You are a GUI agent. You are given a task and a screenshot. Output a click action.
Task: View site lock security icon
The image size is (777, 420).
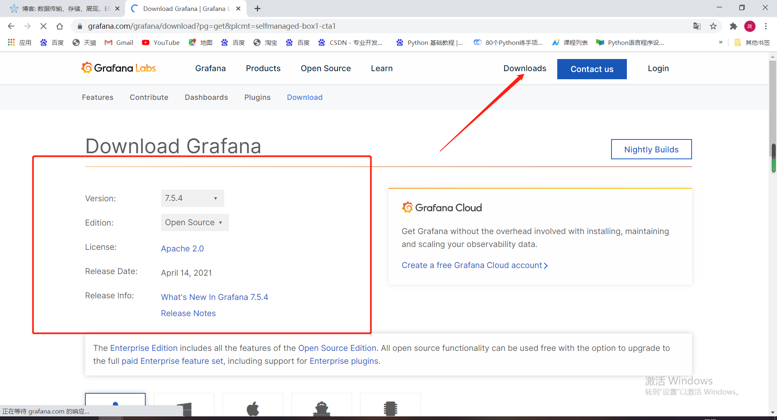click(80, 26)
